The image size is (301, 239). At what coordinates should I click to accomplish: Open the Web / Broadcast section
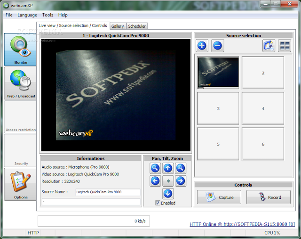click(x=20, y=83)
